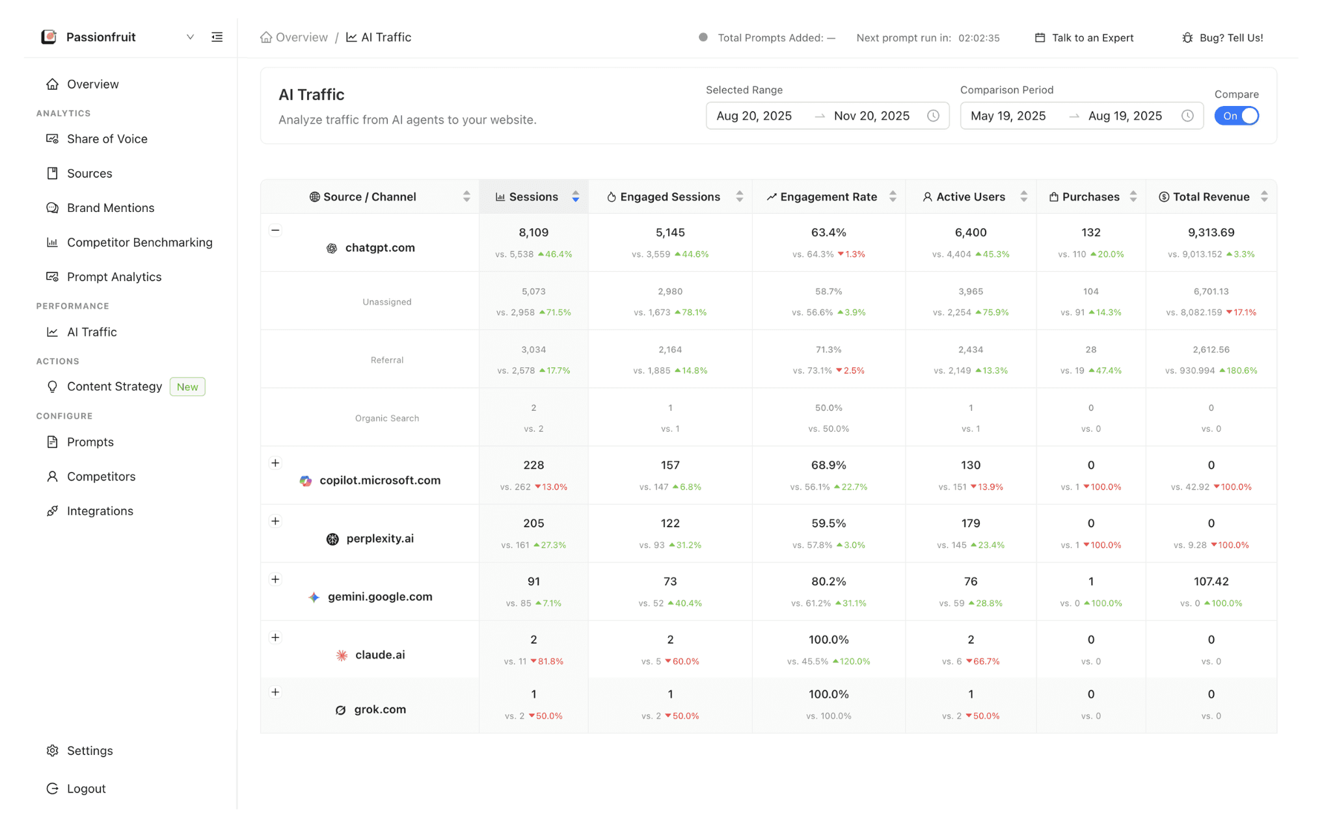
Task: Select Competitors in the sidebar
Action: click(101, 476)
